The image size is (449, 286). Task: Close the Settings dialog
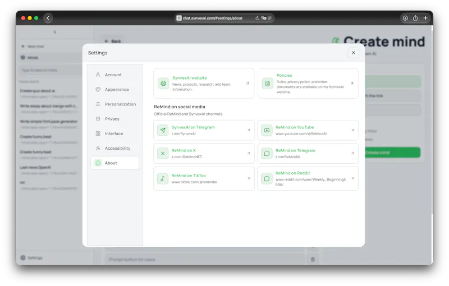point(354,53)
